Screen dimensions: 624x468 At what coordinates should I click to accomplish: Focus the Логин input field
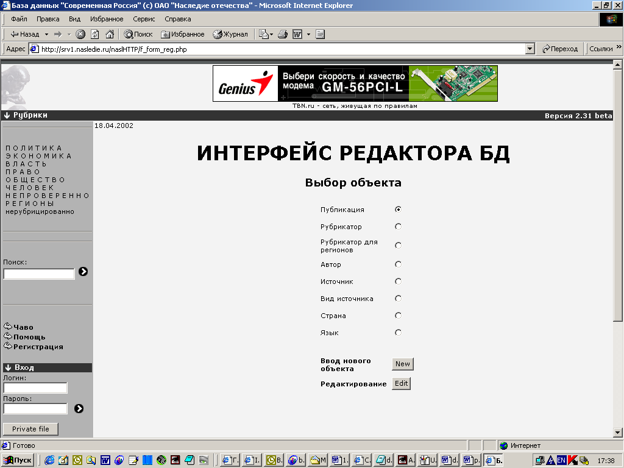point(35,388)
